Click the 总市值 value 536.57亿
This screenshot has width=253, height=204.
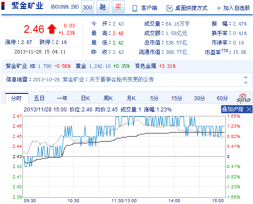pos(176,43)
